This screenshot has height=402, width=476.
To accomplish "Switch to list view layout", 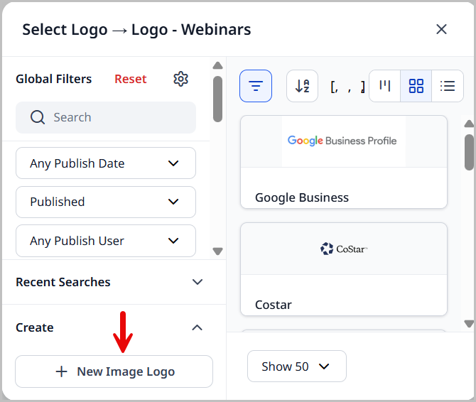I will (x=448, y=86).
